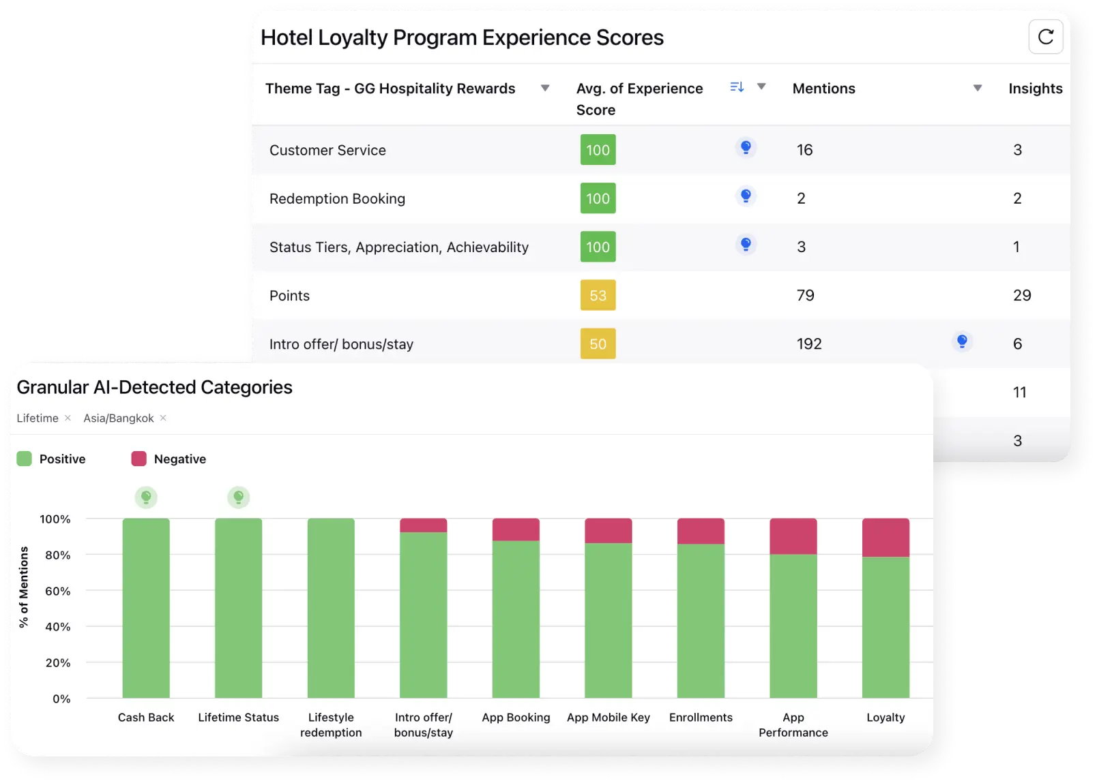Click score badge 53 for Points
Viewport: 1097px width, 783px height.
(598, 295)
